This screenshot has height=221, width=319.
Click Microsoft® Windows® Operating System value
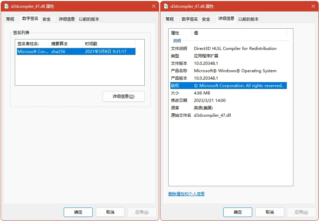click(235, 71)
